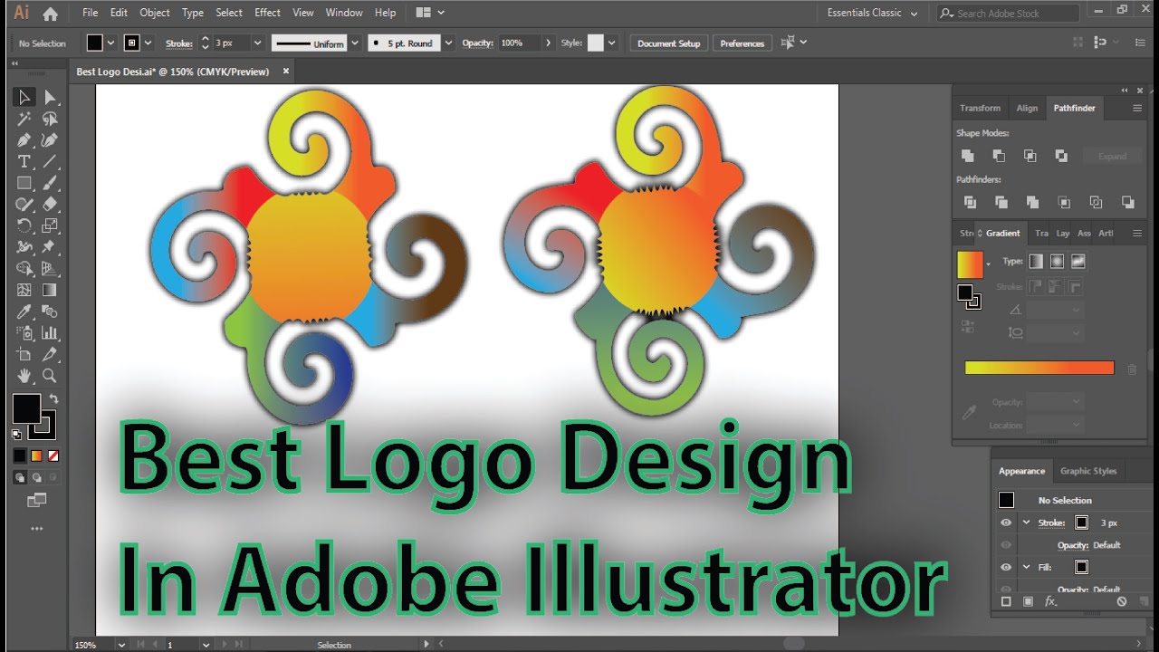Image resolution: width=1159 pixels, height=652 pixels.
Task: Open the Effect menu
Action: pos(267,13)
